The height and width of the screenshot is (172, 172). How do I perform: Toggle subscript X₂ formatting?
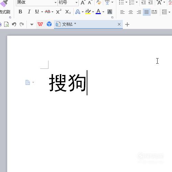(68, 12)
